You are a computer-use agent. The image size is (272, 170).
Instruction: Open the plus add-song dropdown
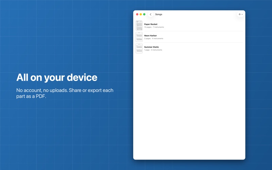click(240, 14)
